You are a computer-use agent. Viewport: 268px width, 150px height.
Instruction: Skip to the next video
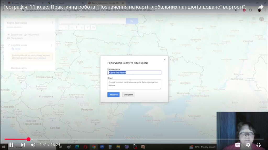pos(23,145)
